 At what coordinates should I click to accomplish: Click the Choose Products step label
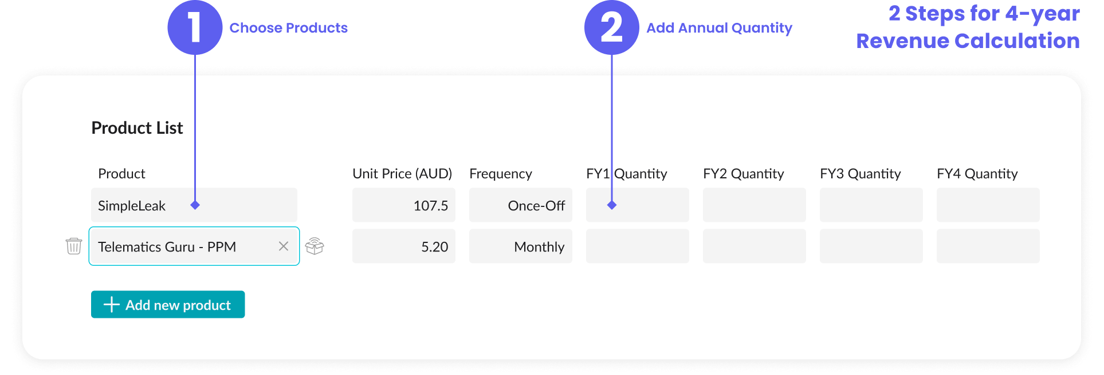[x=288, y=28]
